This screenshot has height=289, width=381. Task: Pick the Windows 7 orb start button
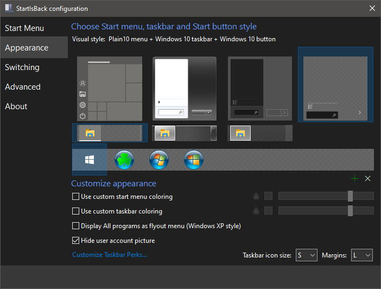click(159, 160)
